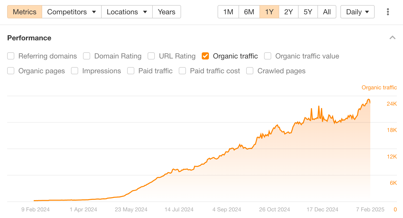
Task: Select the Metrics tab
Action: point(25,12)
